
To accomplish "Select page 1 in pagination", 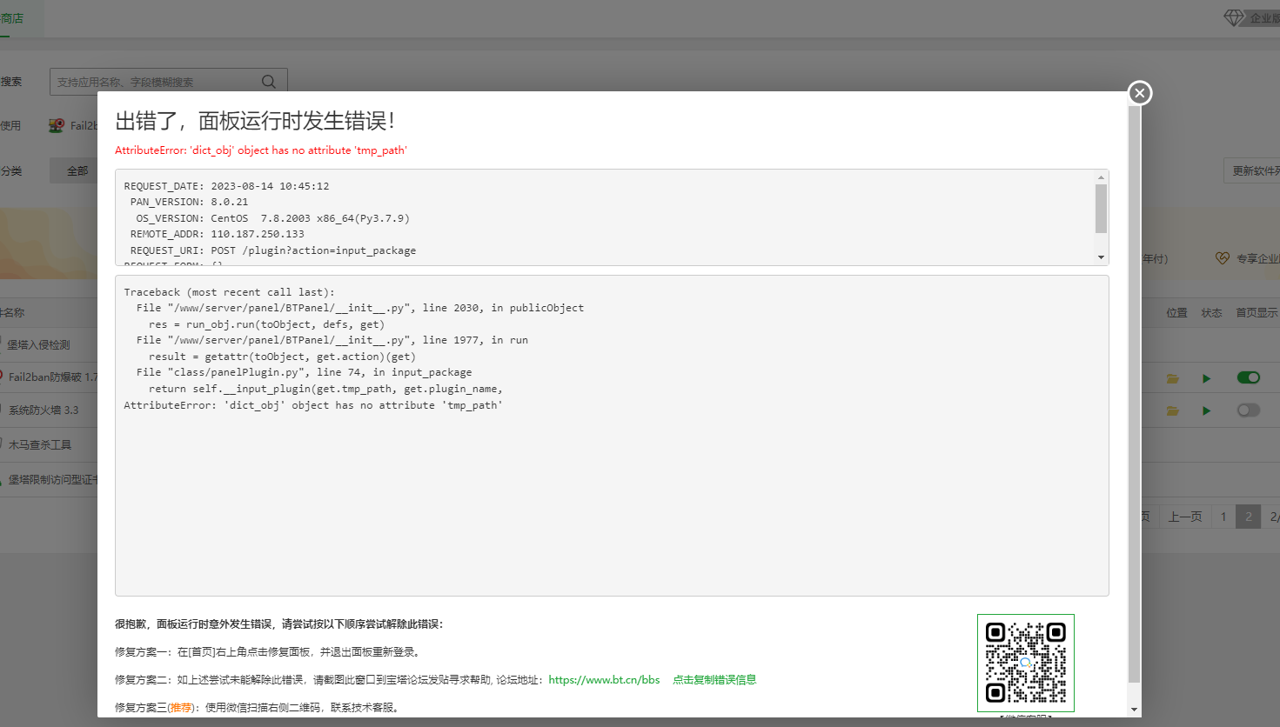I will click(x=1223, y=517).
